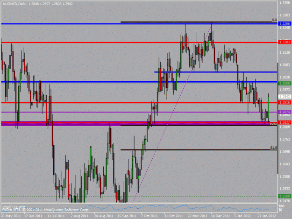Image resolution: width=292 pixels, height=219 pixels.
Task: Select the black 61.8 Fibonacci line
Action: pos(199,150)
